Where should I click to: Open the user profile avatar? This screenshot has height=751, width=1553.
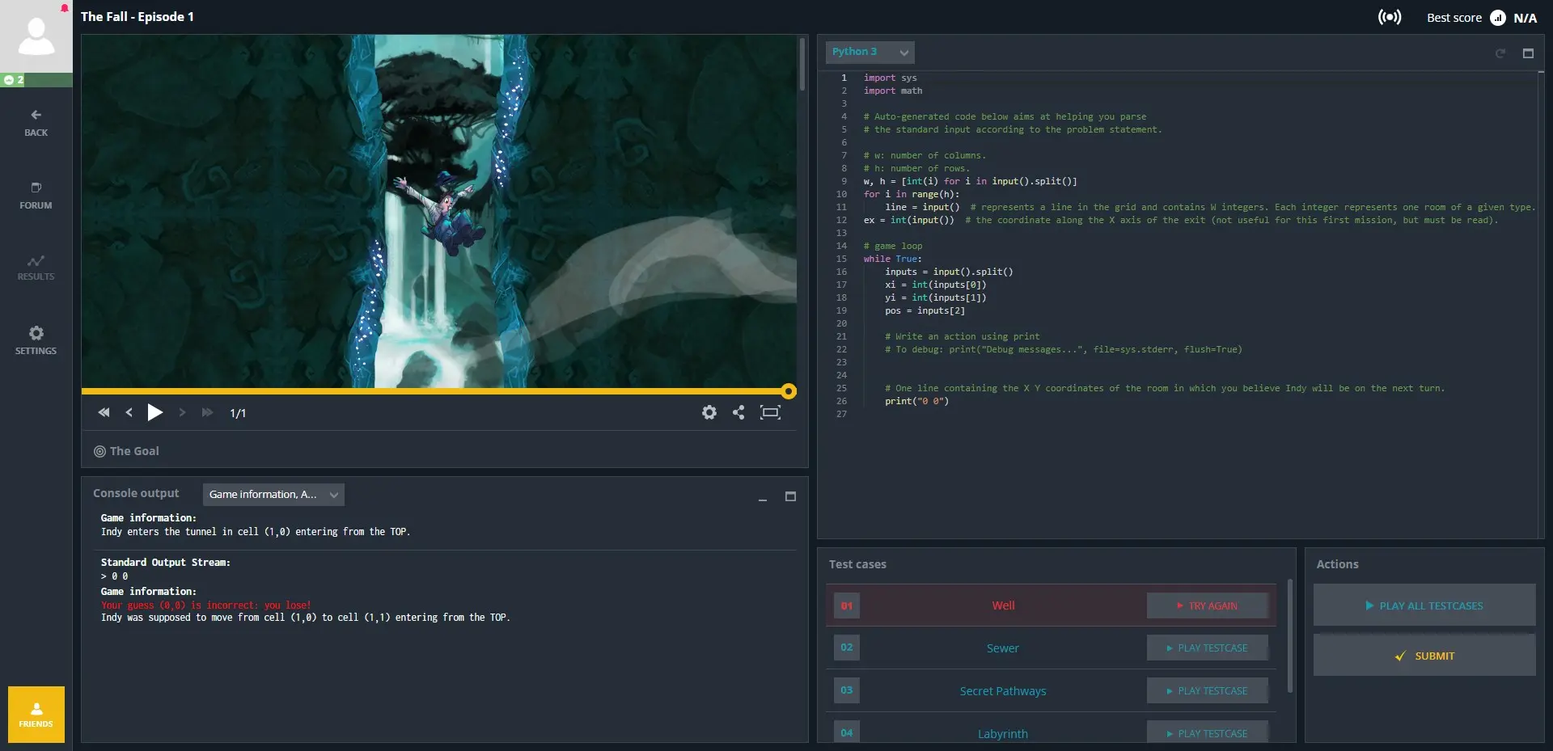36,36
